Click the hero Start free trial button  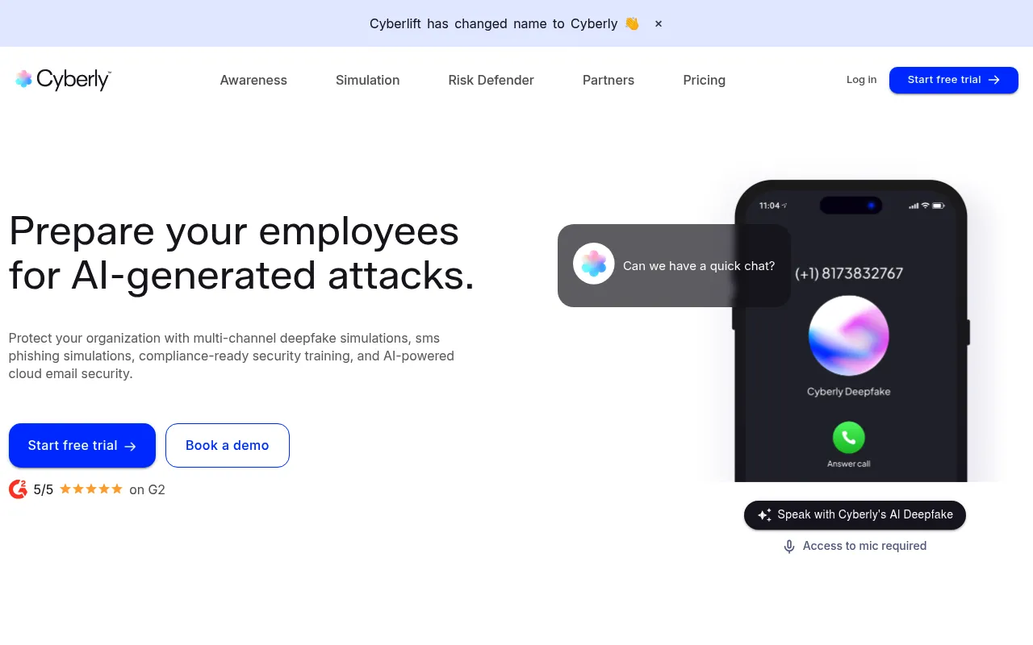tap(82, 445)
